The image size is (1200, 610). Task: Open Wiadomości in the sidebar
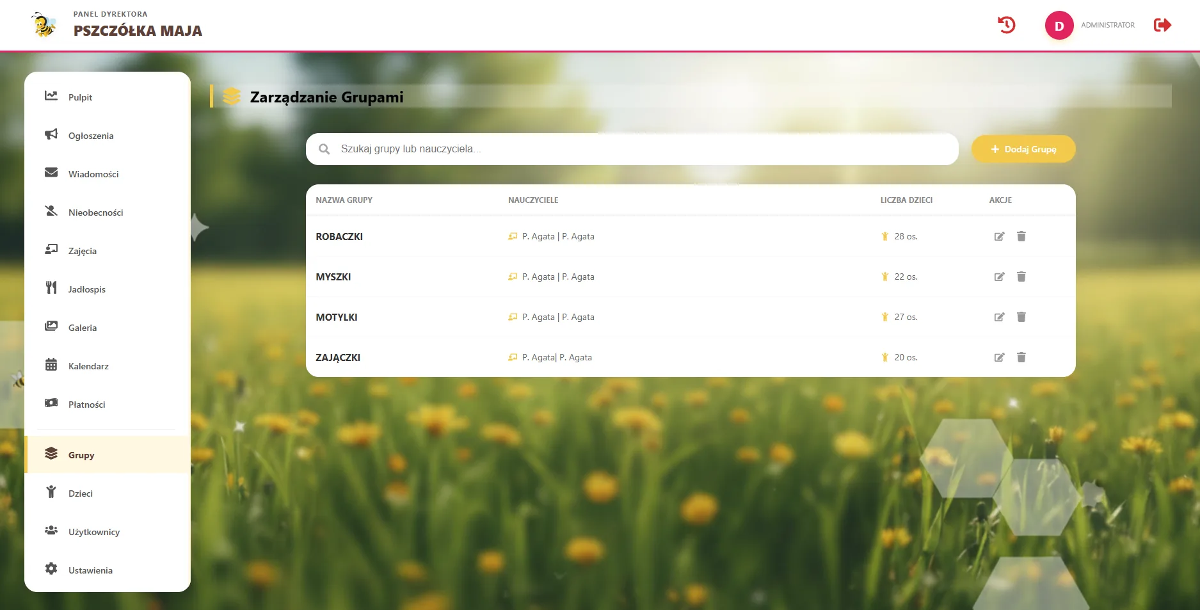point(108,174)
